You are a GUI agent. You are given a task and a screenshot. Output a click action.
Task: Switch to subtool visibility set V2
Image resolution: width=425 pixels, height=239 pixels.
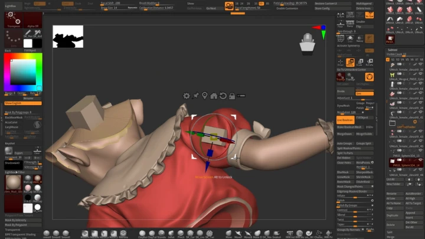393,60
